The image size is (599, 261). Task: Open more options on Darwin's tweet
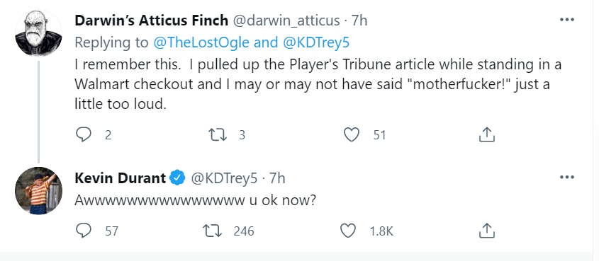(566, 20)
